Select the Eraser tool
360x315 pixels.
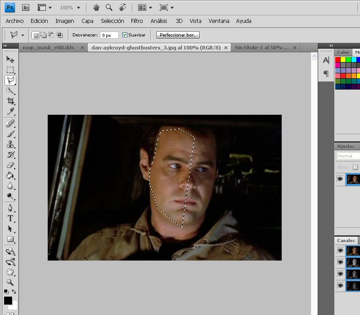pos(10,165)
